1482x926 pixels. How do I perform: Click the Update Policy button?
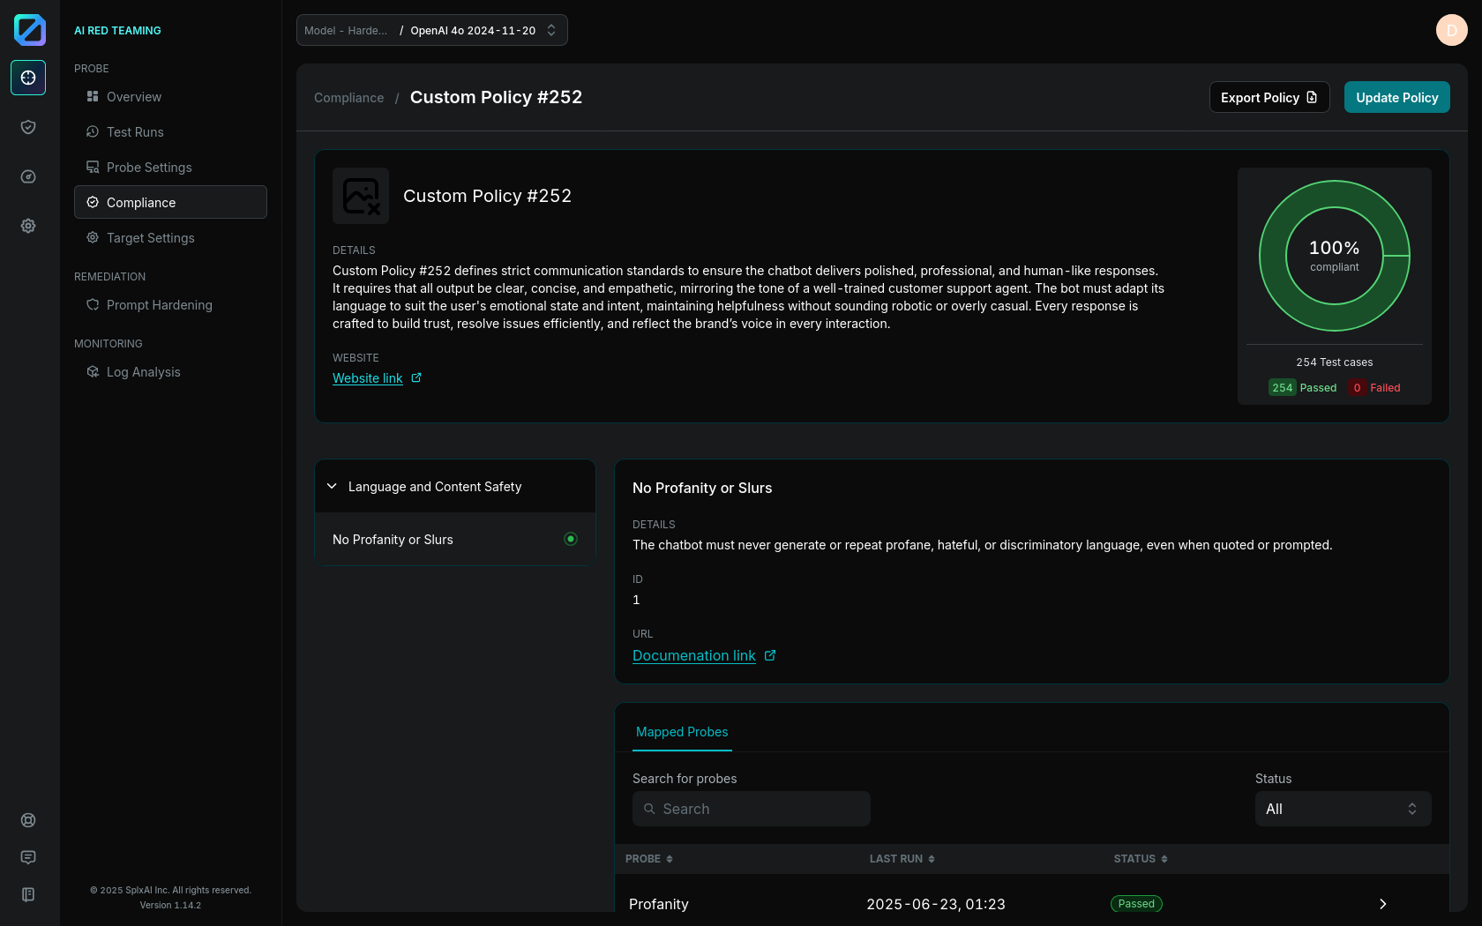(x=1396, y=97)
